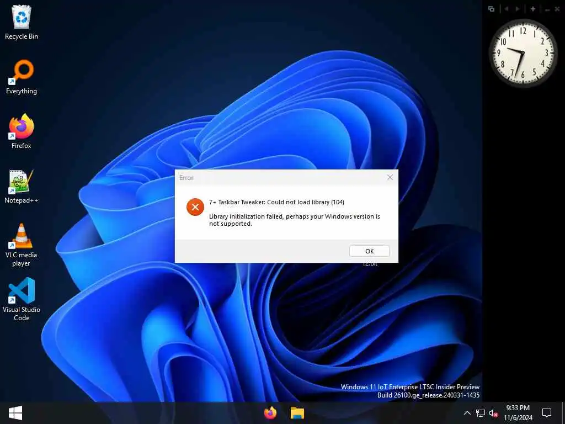Click the analog clock gadget
The width and height of the screenshot is (565, 424).
tap(523, 53)
